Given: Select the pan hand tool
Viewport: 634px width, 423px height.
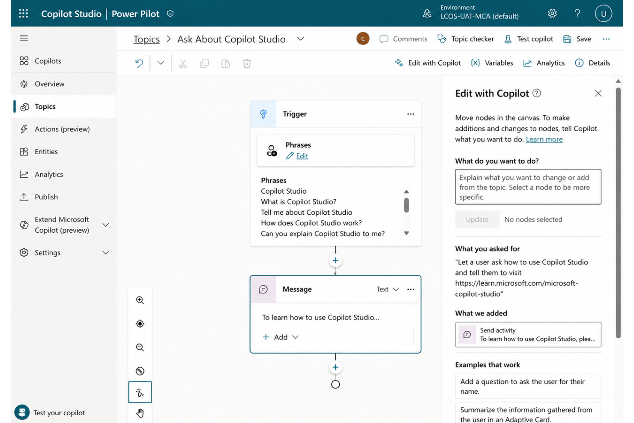Looking at the screenshot, I should tap(140, 413).
